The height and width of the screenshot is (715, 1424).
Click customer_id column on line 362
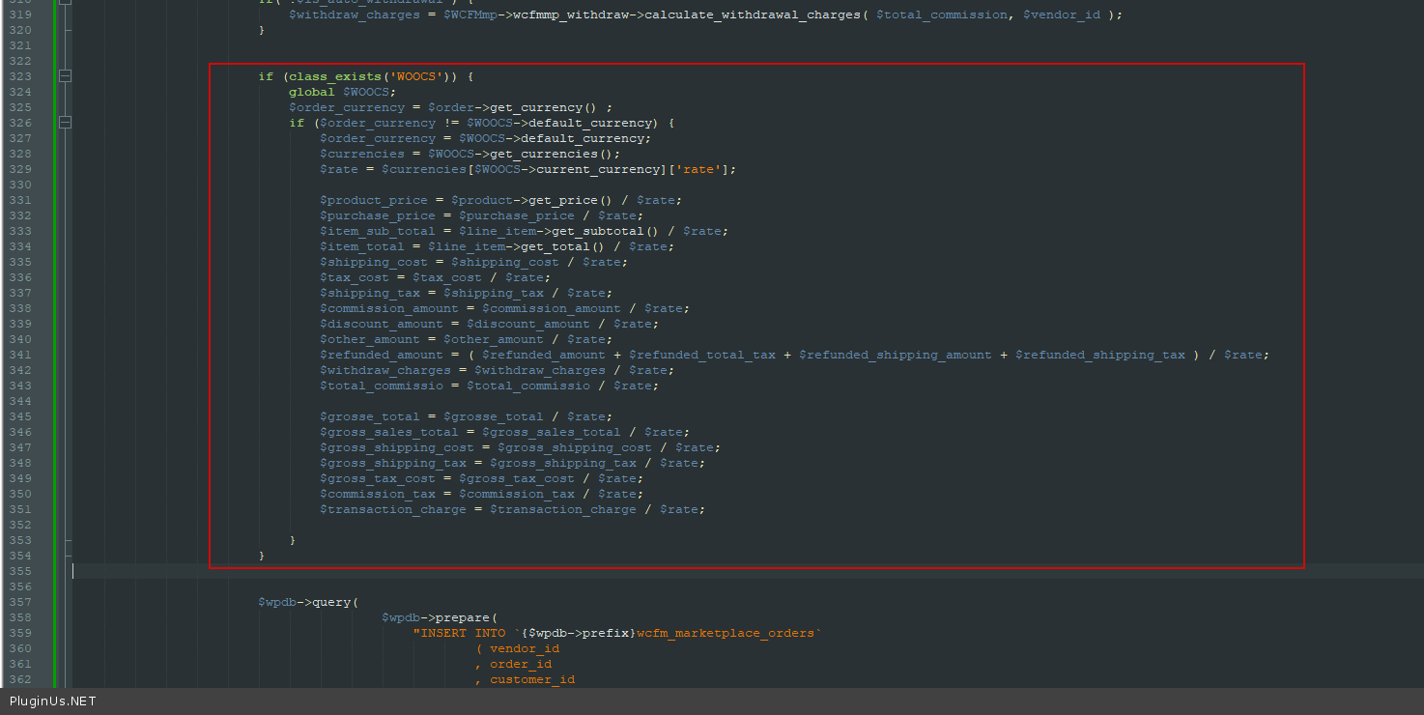[x=531, y=679]
